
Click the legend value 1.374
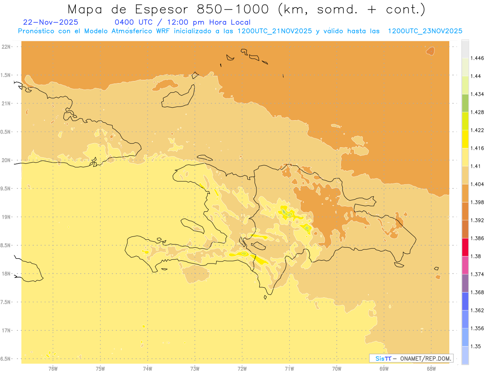click(x=477, y=274)
